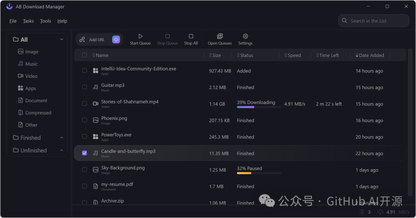This screenshot has height=218, width=416.
Task: Check the Guitar.mp3 checkbox
Action: pyautogui.click(x=84, y=87)
